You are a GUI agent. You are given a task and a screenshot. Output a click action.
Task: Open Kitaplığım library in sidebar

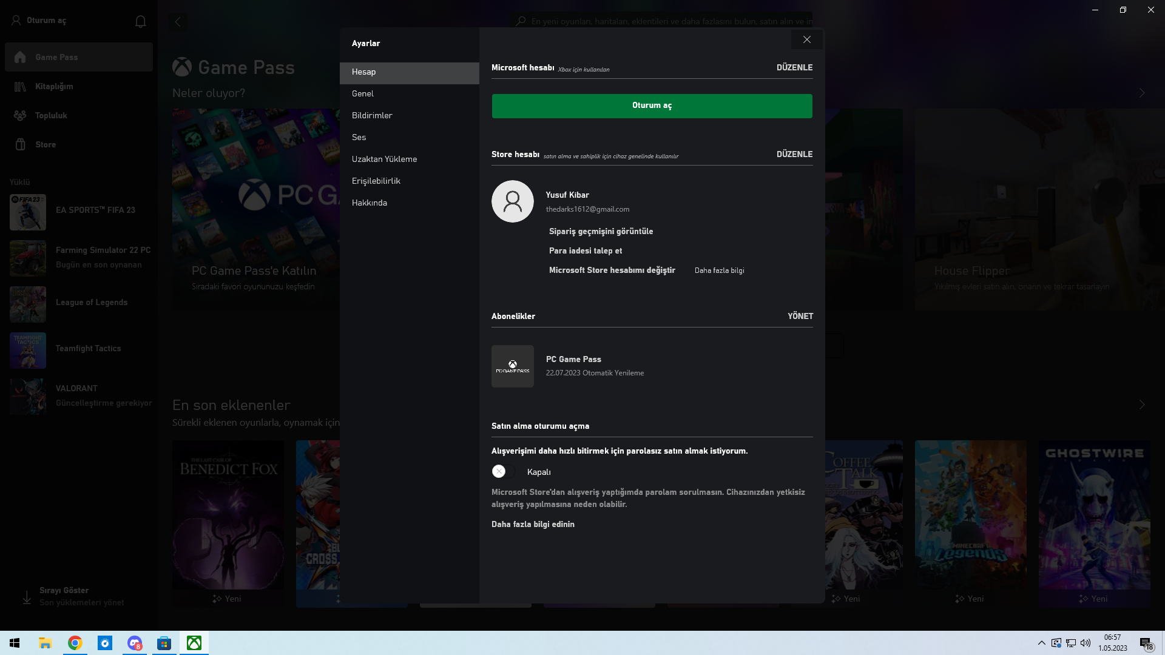tap(54, 86)
